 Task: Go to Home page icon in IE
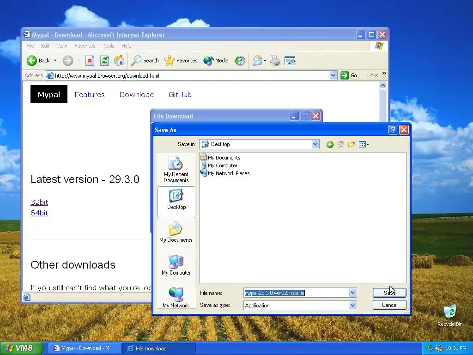[x=119, y=61]
